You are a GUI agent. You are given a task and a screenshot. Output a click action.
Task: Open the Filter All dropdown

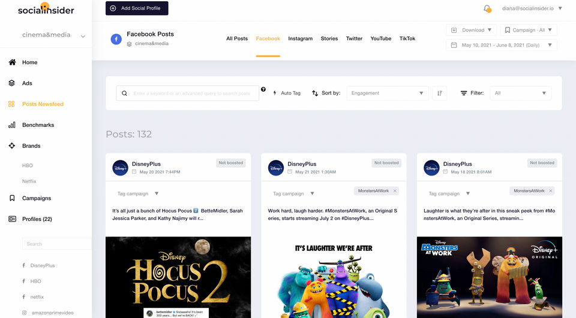click(521, 93)
